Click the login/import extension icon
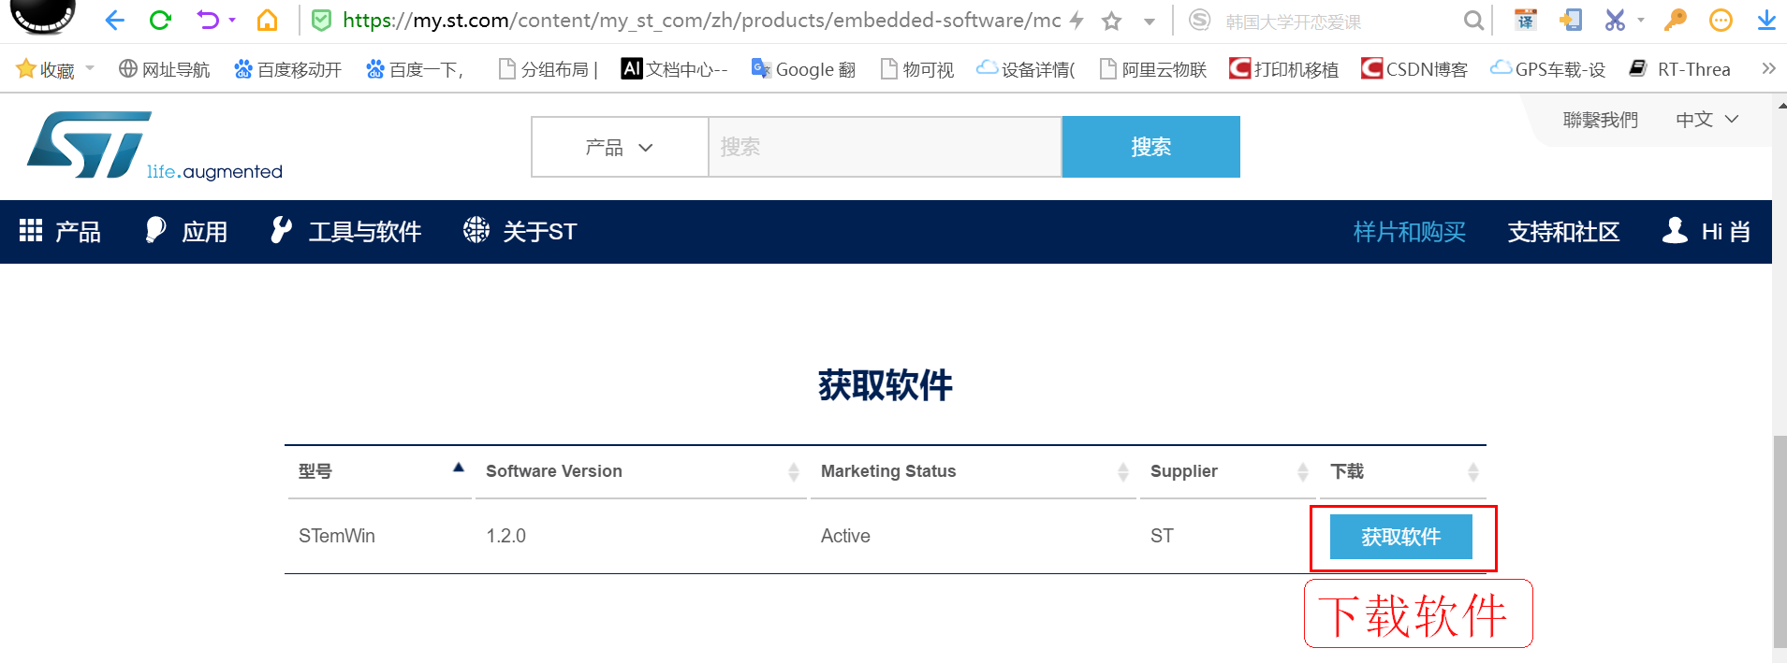The image size is (1787, 663). coord(1571,20)
